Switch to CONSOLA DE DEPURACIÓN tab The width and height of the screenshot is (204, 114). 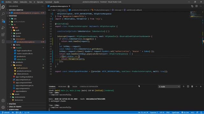[x=89, y=86]
